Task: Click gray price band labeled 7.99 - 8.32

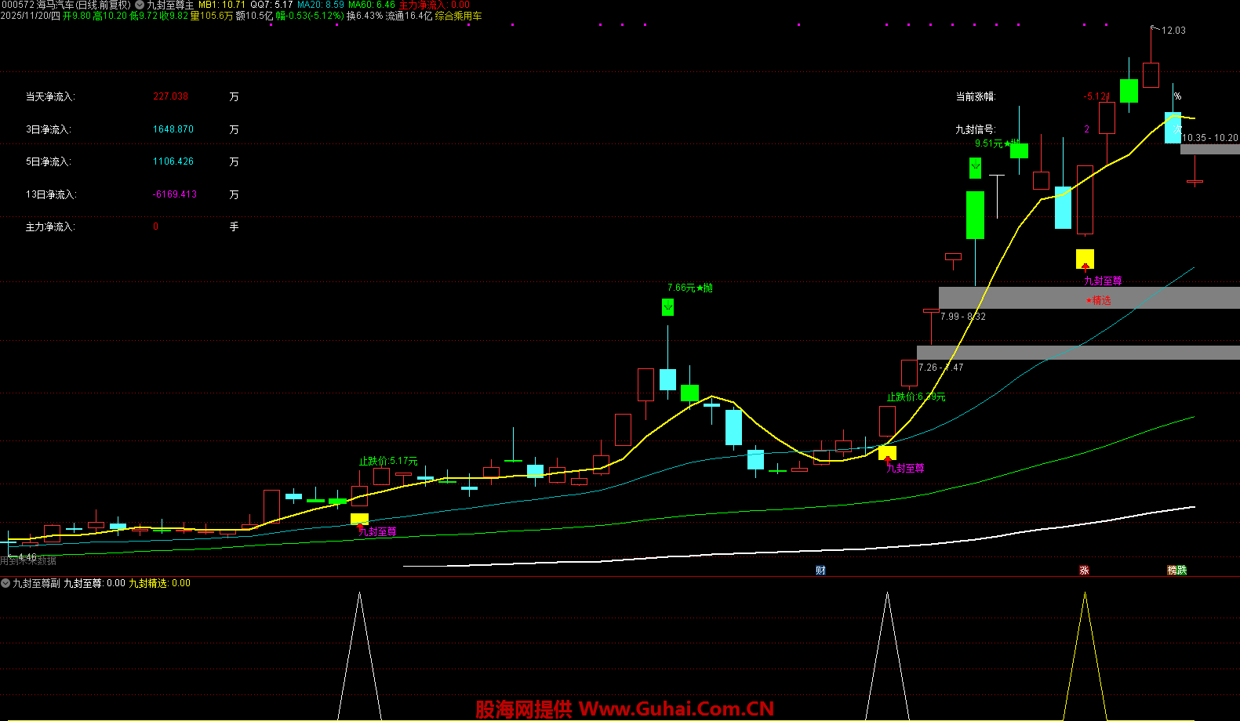Action: pos(1089,297)
